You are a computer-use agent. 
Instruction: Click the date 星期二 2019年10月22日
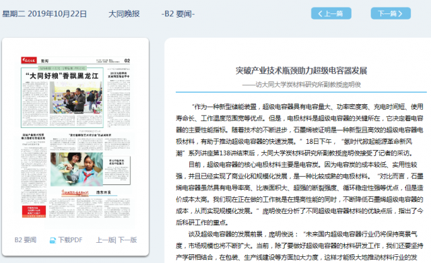tap(44, 13)
